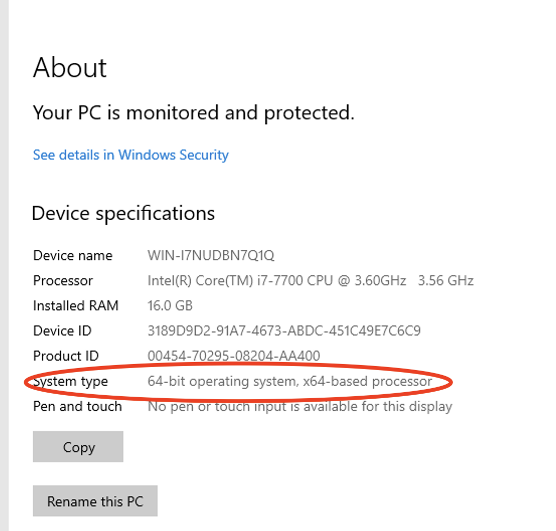Viewport: 556px width, 531px height.
Task: Click the Device specifications section heading
Action: [123, 214]
